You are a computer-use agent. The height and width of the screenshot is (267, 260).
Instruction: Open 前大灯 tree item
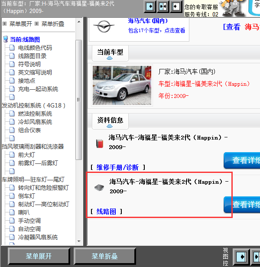pyautogui.click(x=26, y=155)
